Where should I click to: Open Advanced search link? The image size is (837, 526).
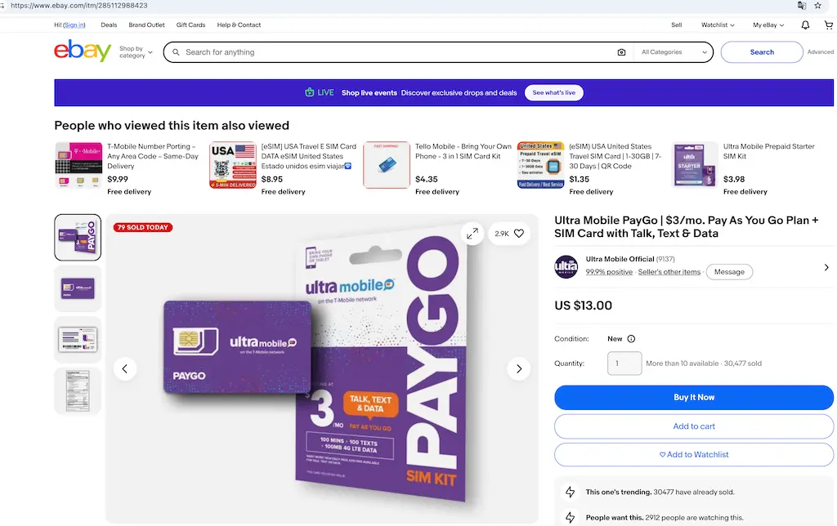820,52
